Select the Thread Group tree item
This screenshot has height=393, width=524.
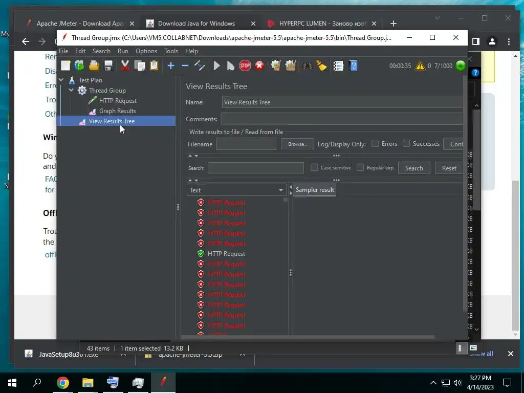click(x=107, y=90)
